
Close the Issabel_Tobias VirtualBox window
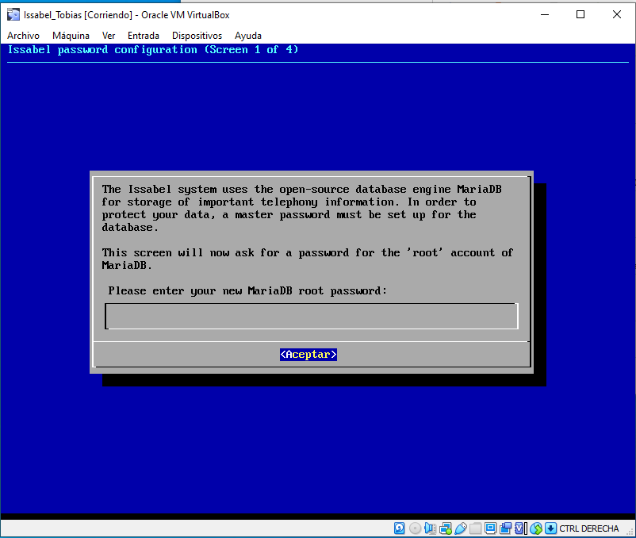616,14
